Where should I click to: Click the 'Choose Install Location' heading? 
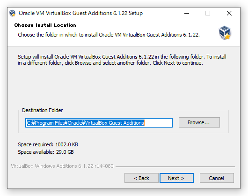pyautogui.click(x=45, y=25)
